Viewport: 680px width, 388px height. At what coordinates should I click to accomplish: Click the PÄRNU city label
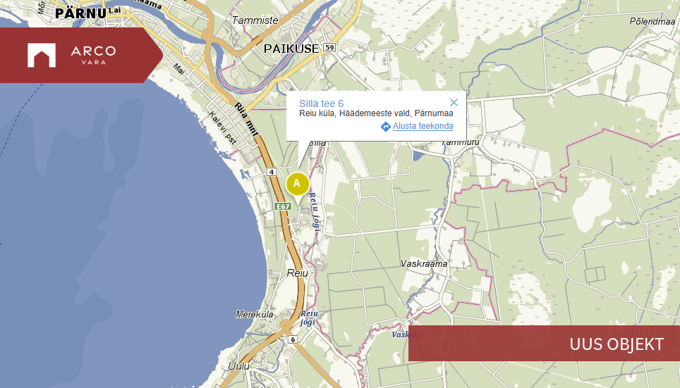(x=80, y=13)
